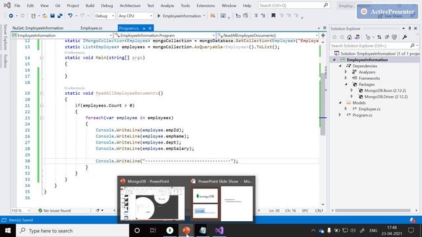Select MongoDB.Driver (2.12.2) package
The width and height of the screenshot is (422, 237).
(386, 97)
